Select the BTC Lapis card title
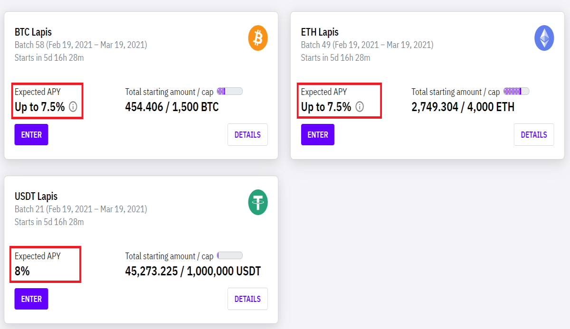The width and height of the screenshot is (570, 329). pyautogui.click(x=33, y=32)
